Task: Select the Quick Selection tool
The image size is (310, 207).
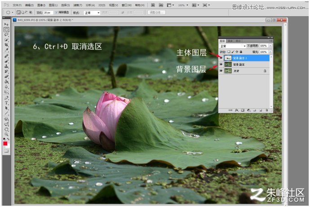Action: click(x=7, y=40)
